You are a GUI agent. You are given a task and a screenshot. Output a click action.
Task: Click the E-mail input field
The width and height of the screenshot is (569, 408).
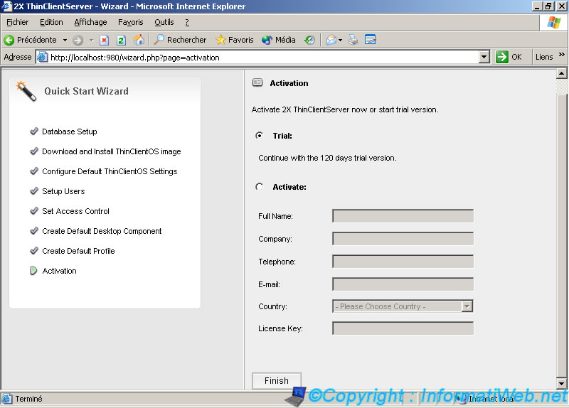pos(403,284)
